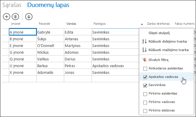Click the descending Z-A sort icon
The image size is (196, 117).
tap(144, 50)
